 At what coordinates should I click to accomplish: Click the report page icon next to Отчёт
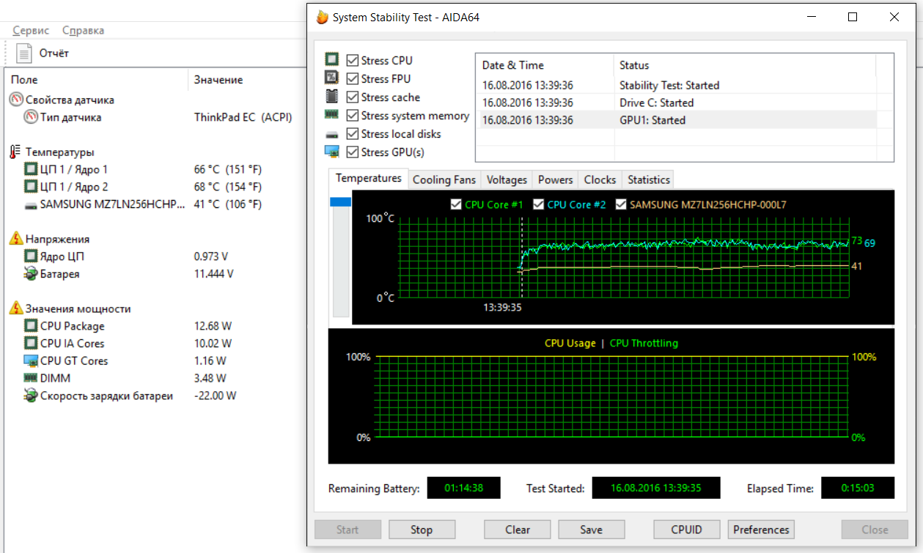click(24, 53)
